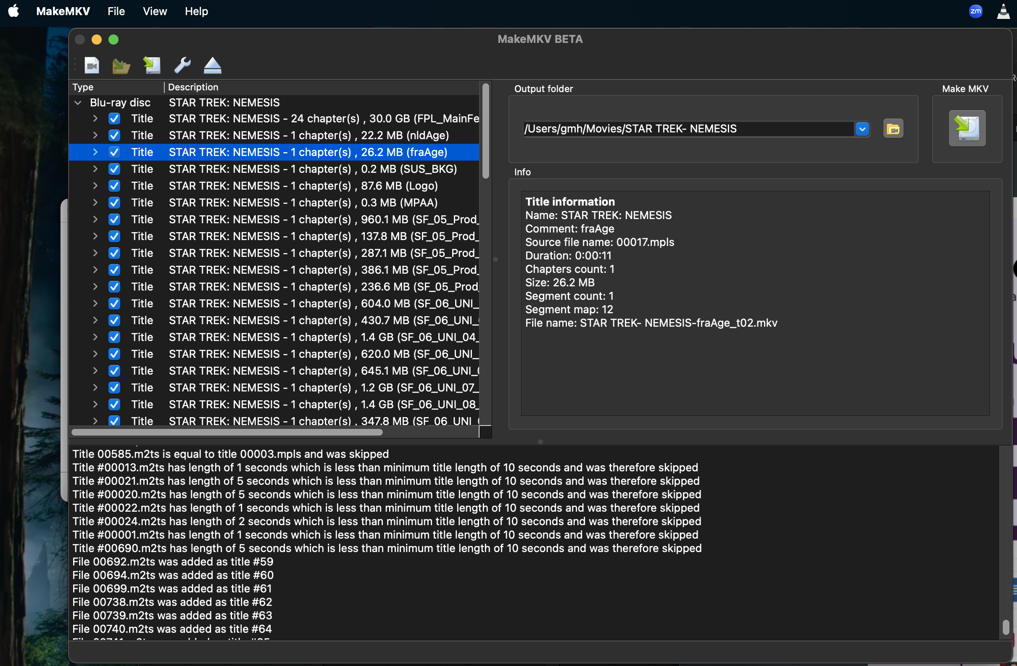
Task: Expand the Logo title row
Action: [x=95, y=186]
